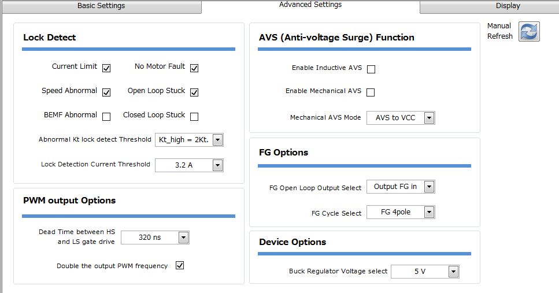Disable Speed Abnormal lock detect
This screenshot has width=559, height=293.
106,92
